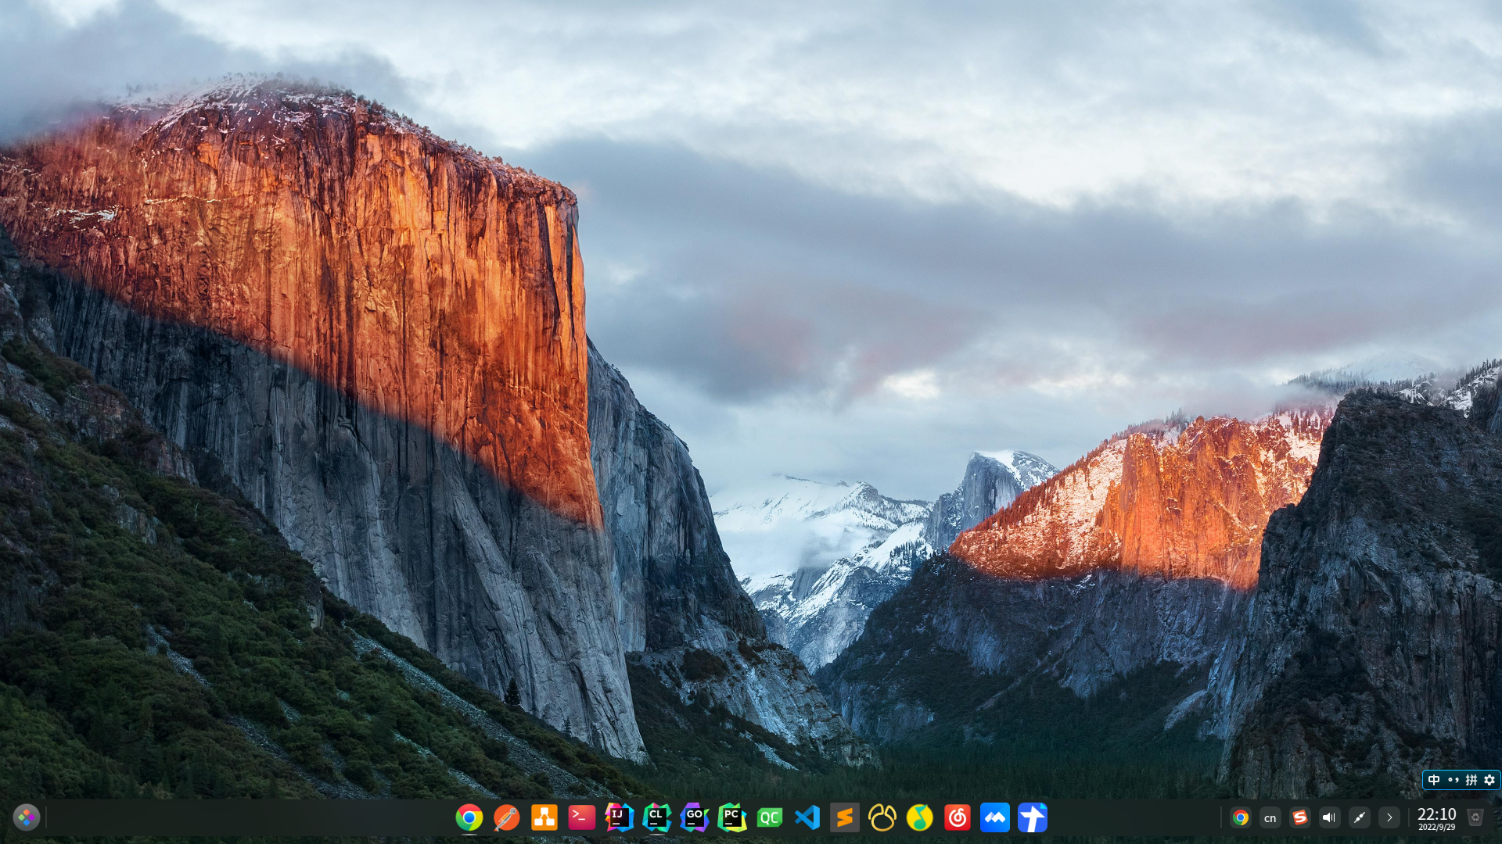Launch Sublime Text from the dock
This screenshot has height=844, width=1502.
coord(844,817)
